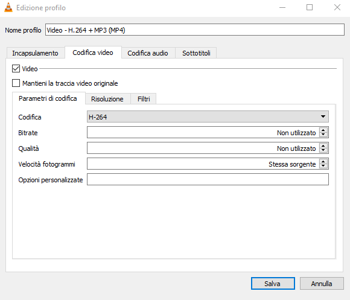Decrease Bitrate with the down arrow
The height and width of the screenshot is (300, 350).
(323, 135)
